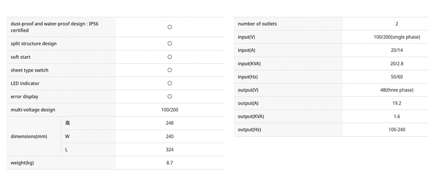
Task: Click the input(V) value 100/200(single phase)
Action: [x=397, y=37]
